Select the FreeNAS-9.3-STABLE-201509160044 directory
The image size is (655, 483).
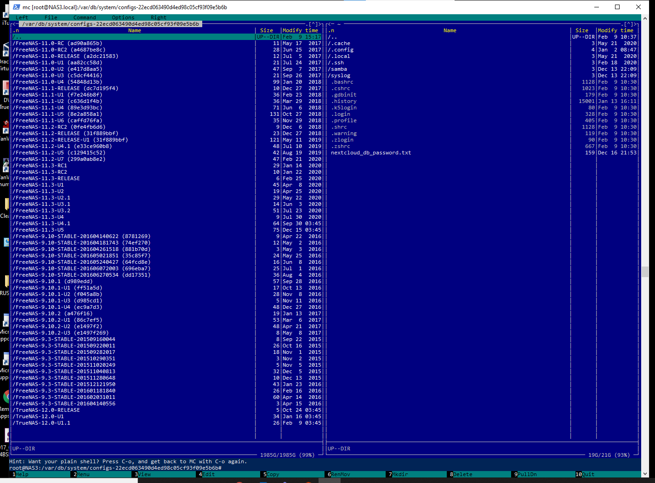point(167,339)
